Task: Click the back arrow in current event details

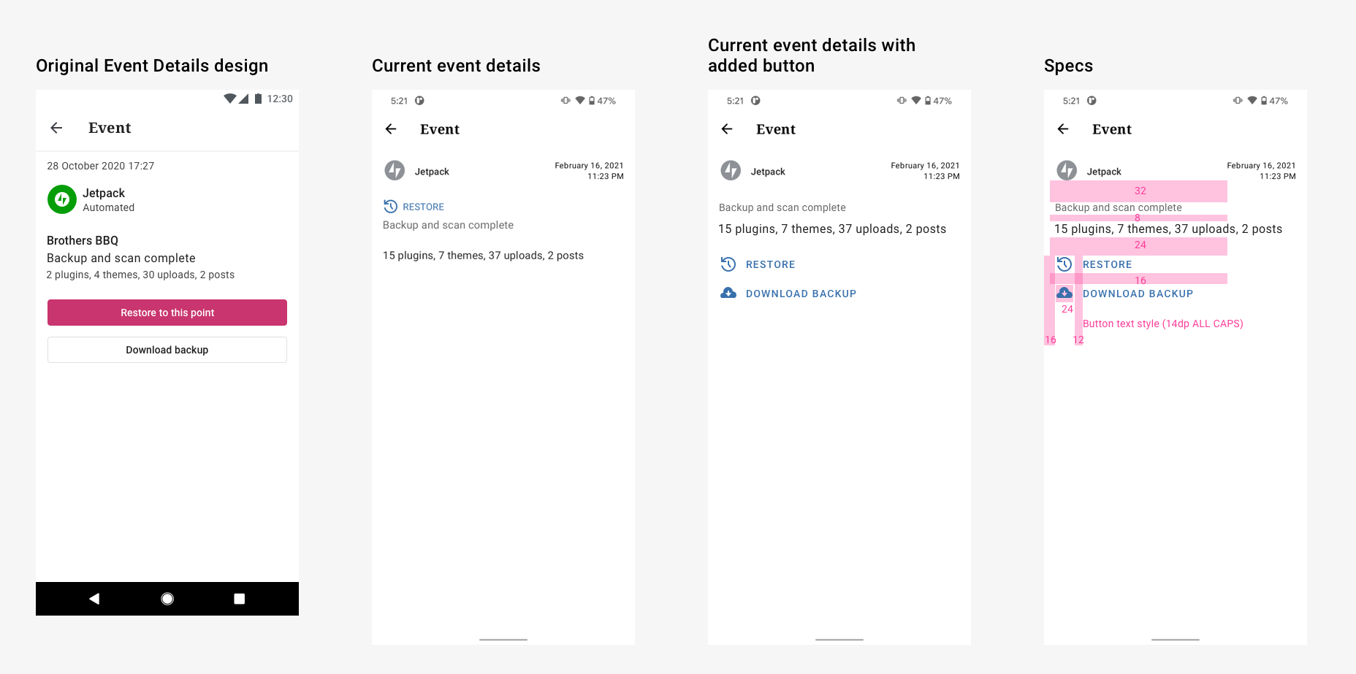Action: click(391, 129)
